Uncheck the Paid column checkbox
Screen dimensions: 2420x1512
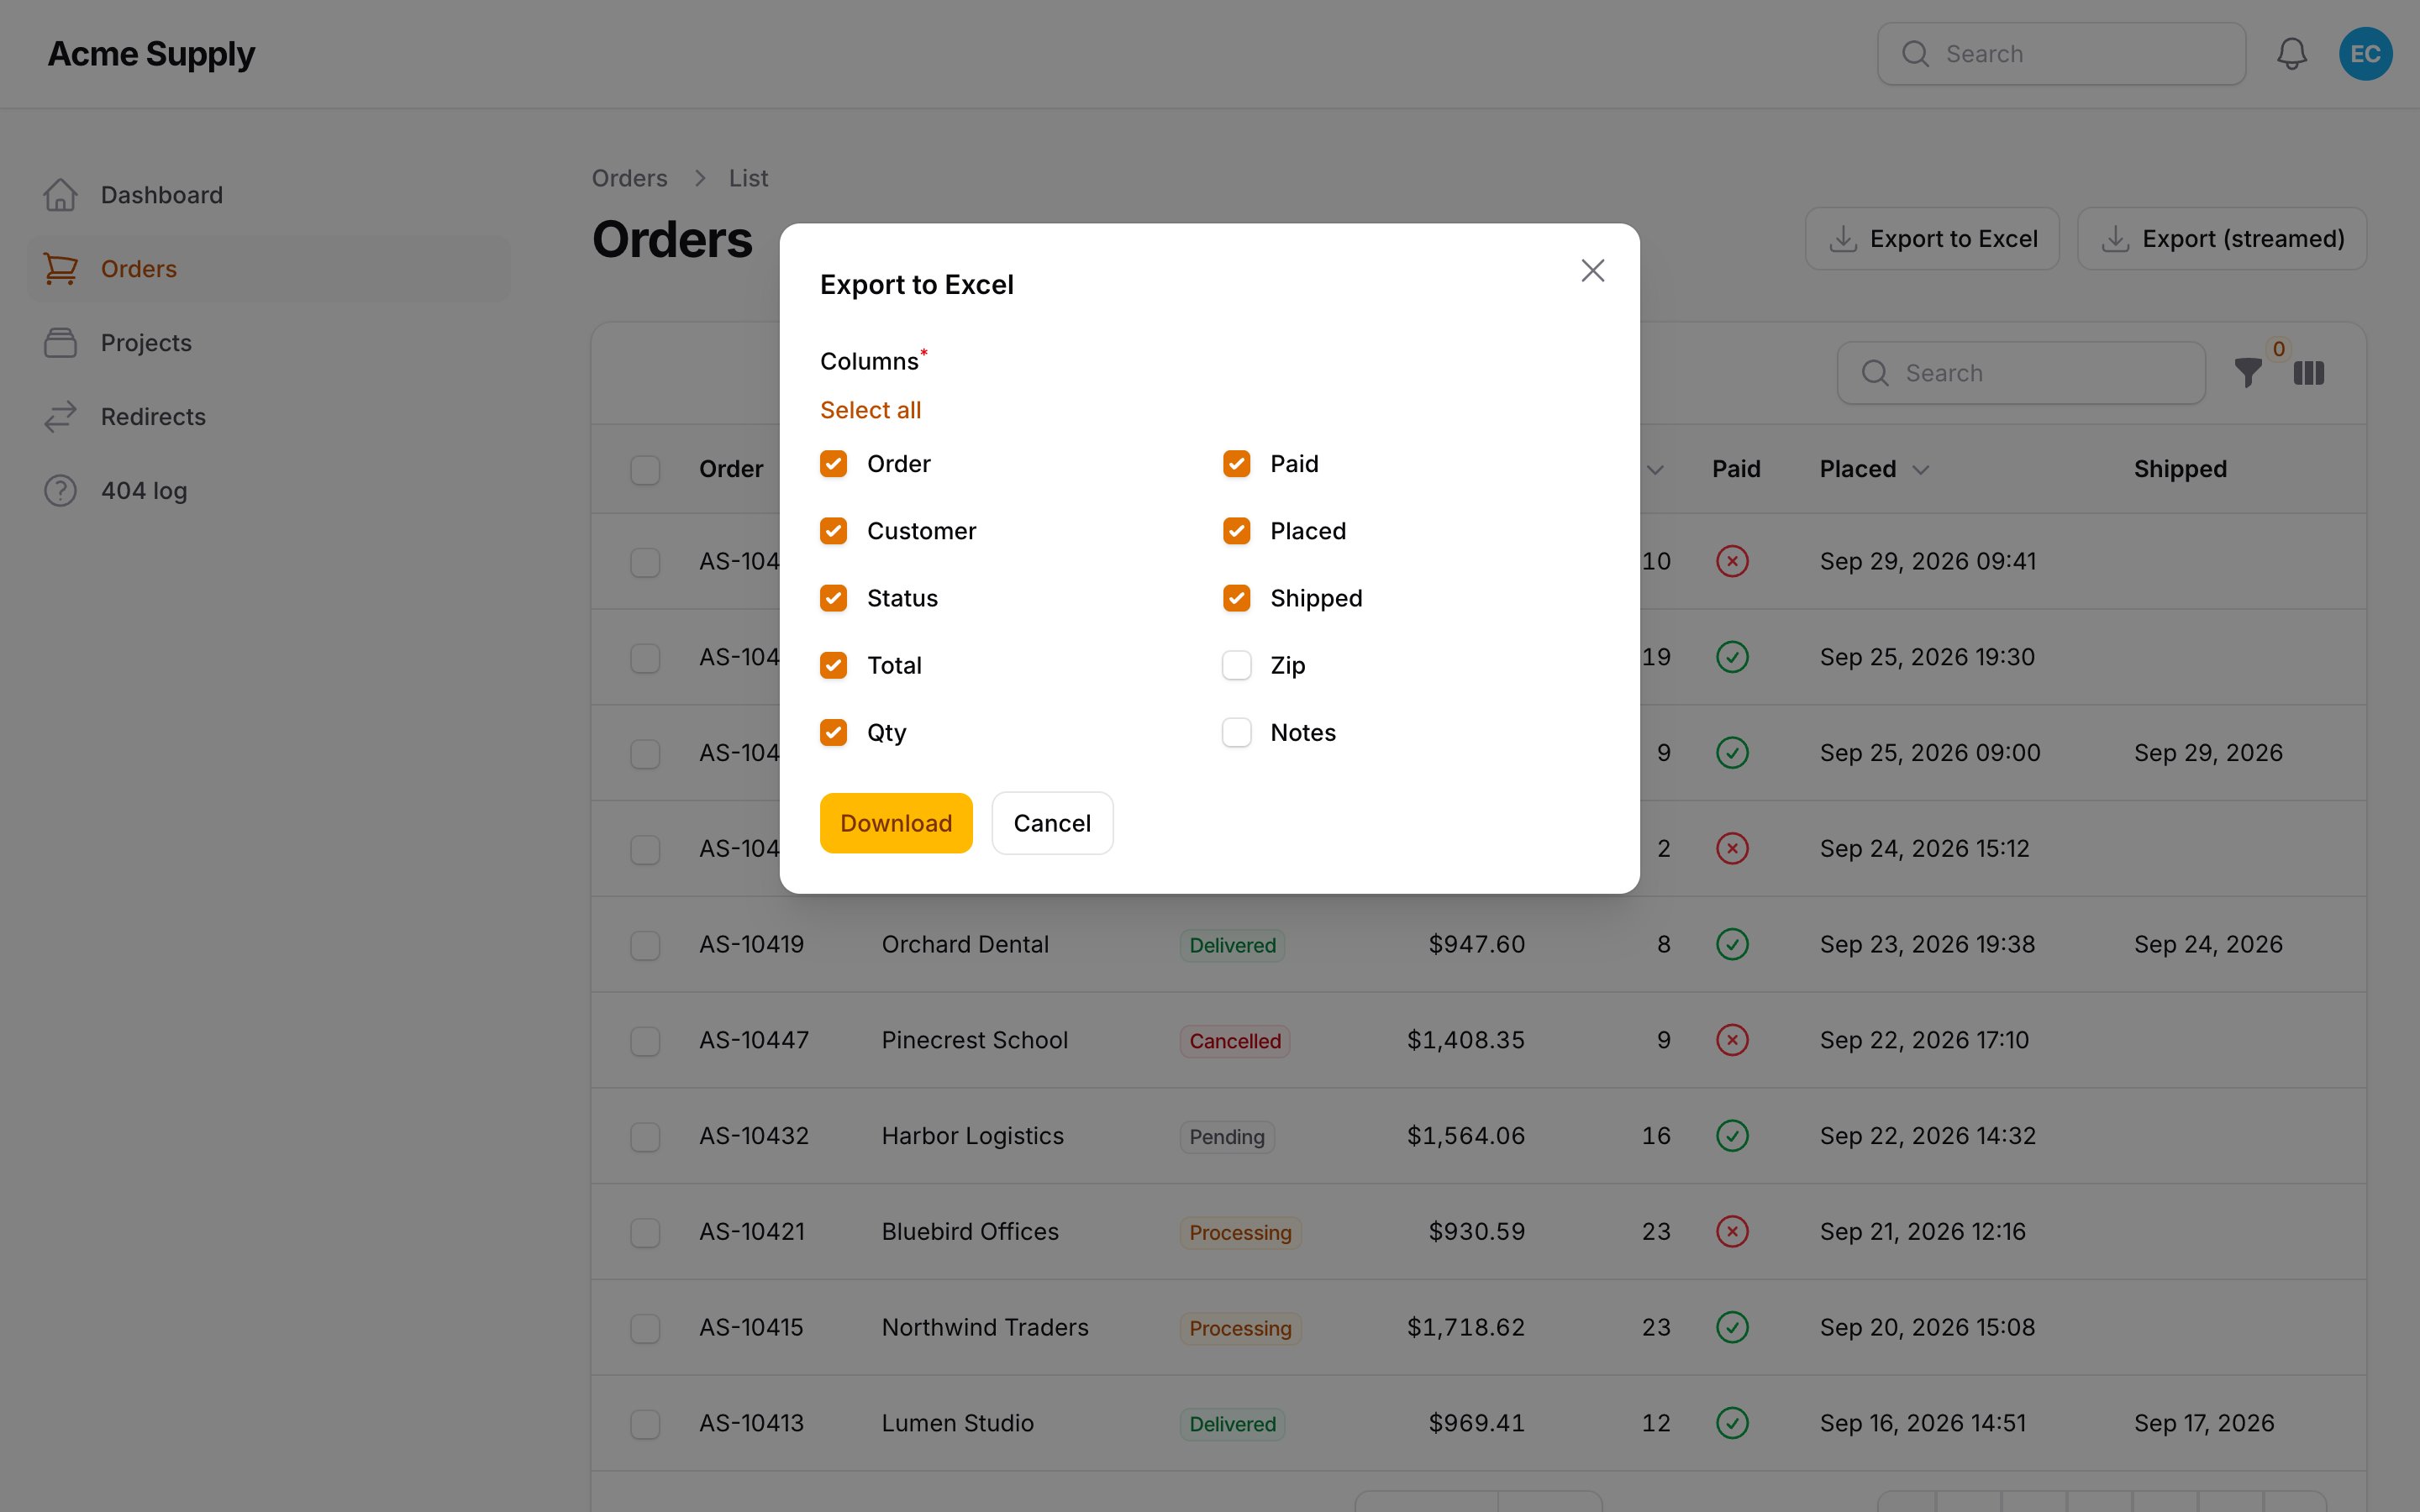pos(1236,464)
